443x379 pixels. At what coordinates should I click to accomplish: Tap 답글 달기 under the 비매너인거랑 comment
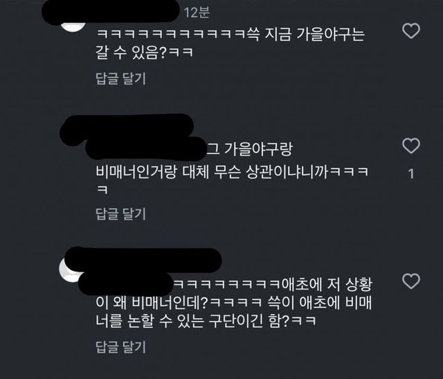(120, 213)
